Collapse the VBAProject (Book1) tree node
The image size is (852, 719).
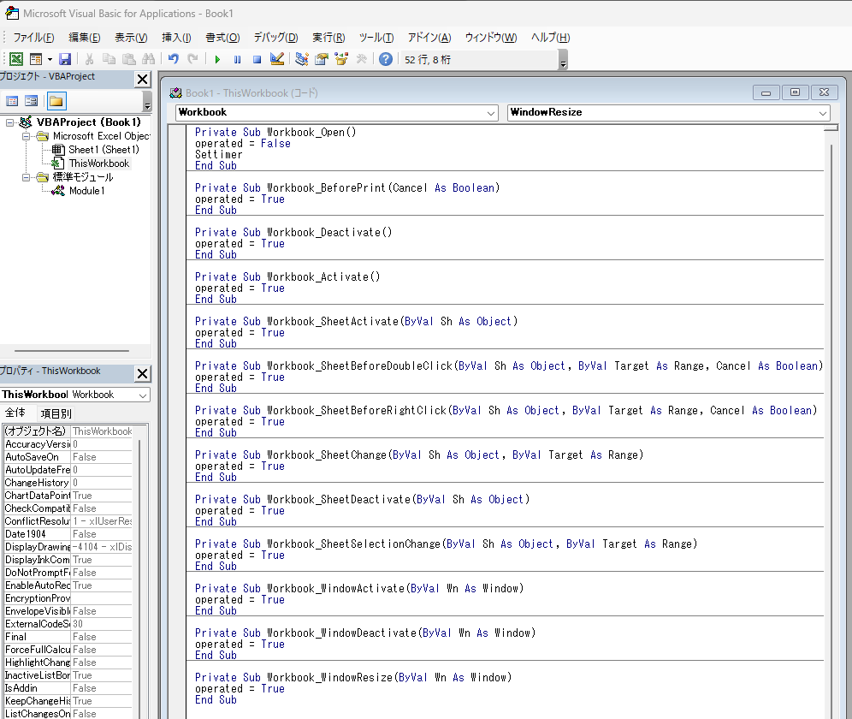(10, 122)
